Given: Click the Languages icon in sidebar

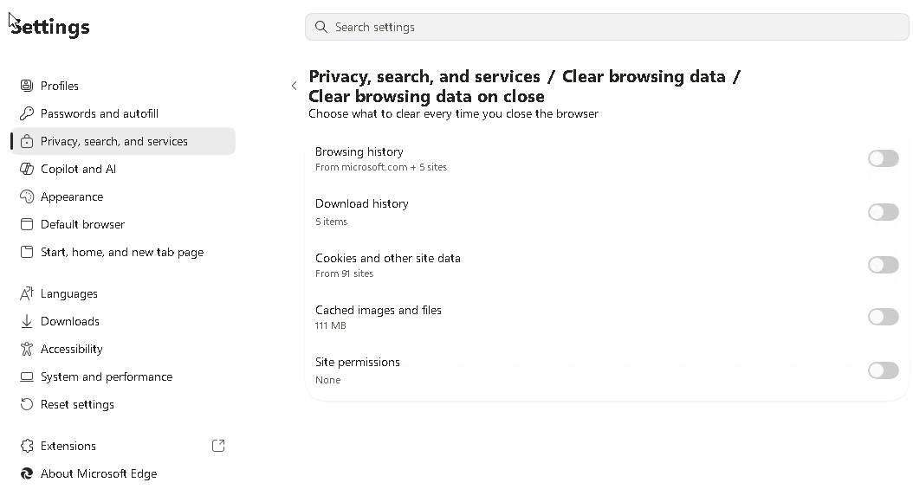Looking at the screenshot, I should point(27,293).
